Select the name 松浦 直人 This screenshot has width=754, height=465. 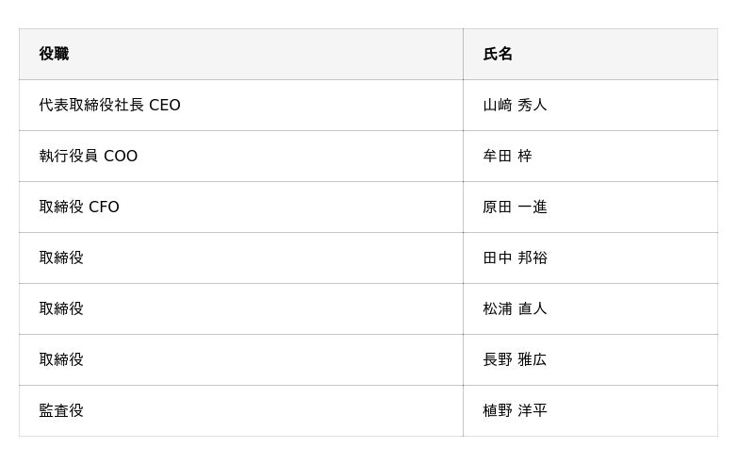pos(515,309)
